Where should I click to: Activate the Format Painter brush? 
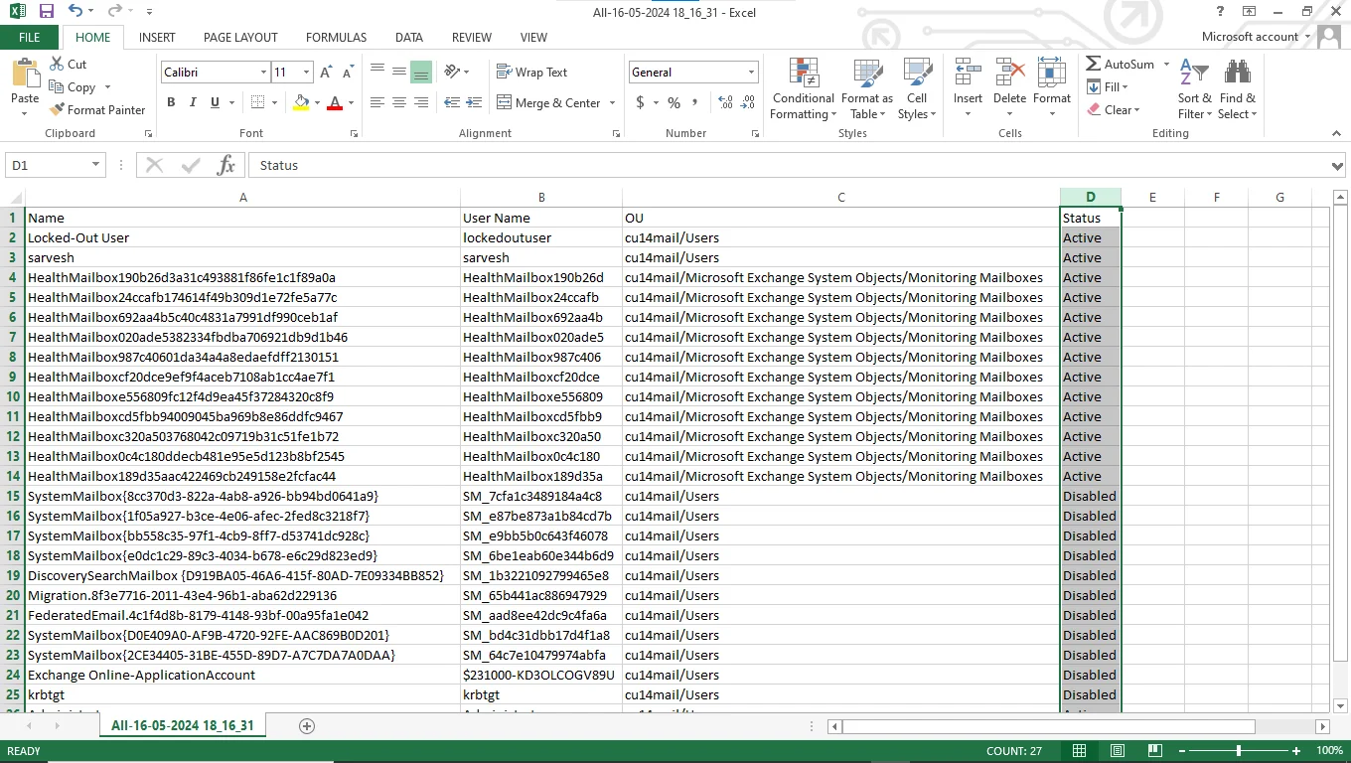pyautogui.click(x=97, y=109)
